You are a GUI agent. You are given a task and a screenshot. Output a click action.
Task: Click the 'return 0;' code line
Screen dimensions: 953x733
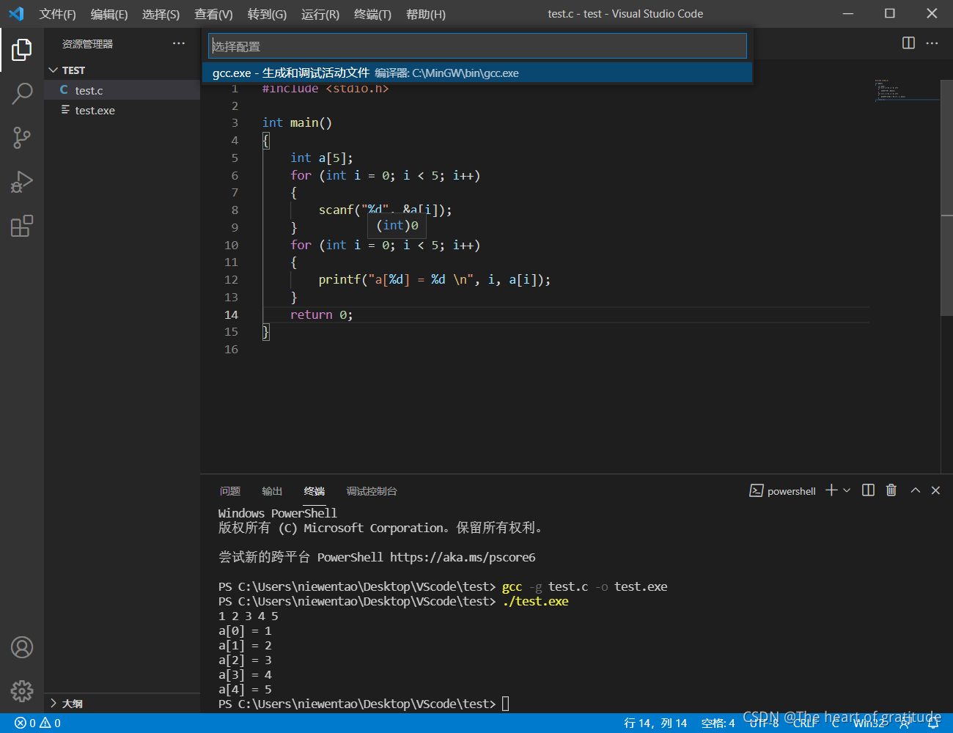[321, 314]
